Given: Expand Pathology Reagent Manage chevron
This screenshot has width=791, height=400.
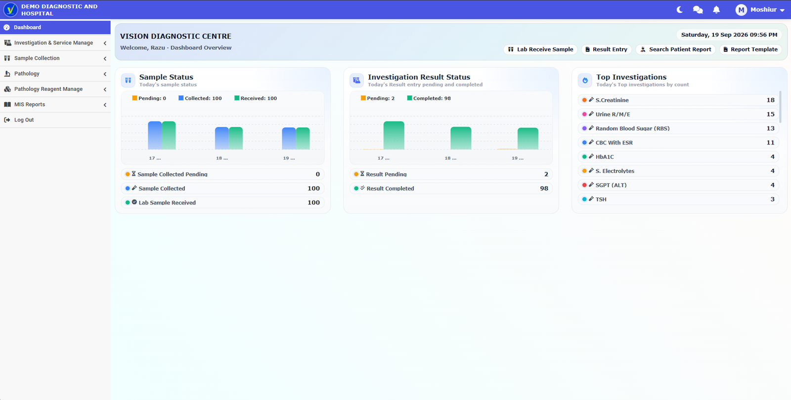Looking at the screenshot, I should pos(105,89).
